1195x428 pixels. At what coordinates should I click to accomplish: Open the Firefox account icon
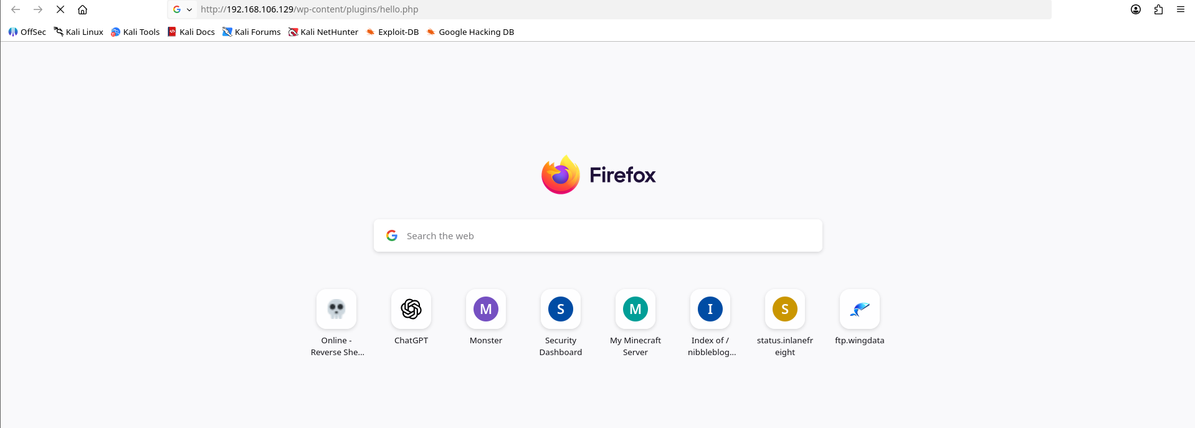point(1136,9)
